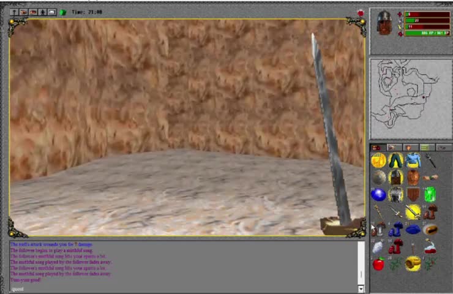Screen dimensions: 453x294
Task: Select the white stone inventory item
Action: point(378,247)
